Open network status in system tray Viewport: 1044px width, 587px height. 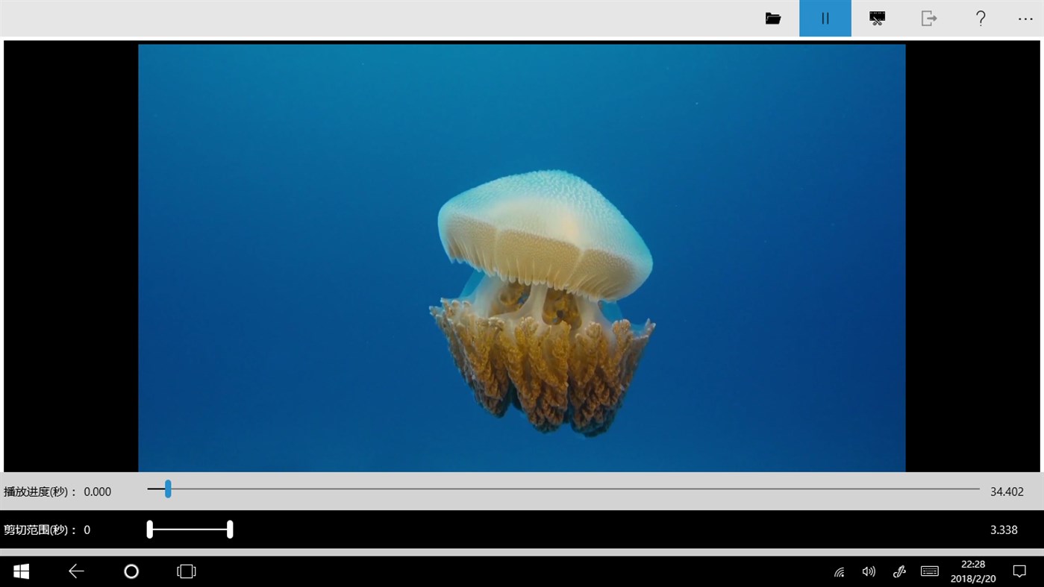pos(840,572)
